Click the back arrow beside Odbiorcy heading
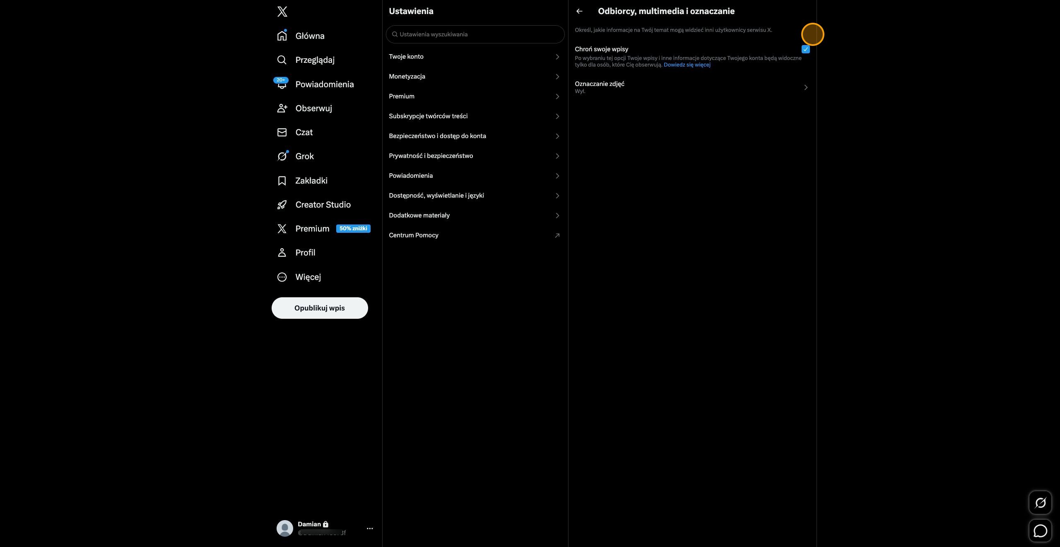 pos(579,11)
